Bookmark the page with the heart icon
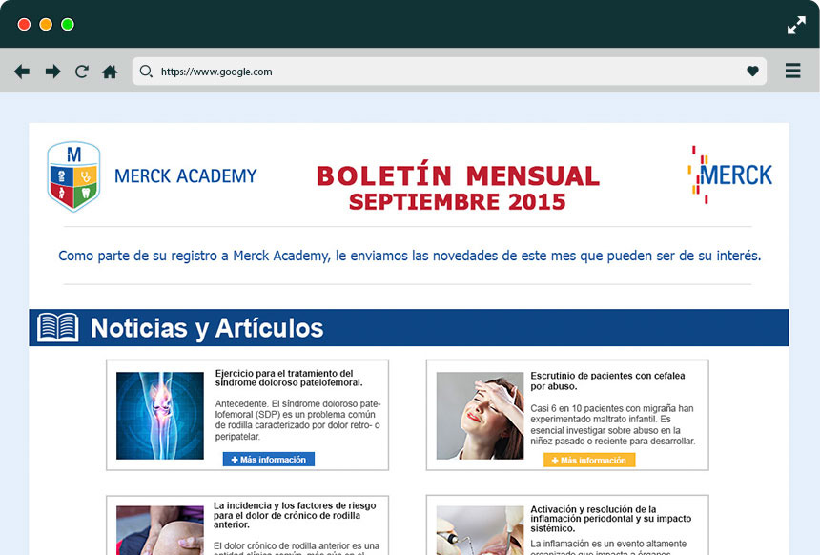The height and width of the screenshot is (555, 820). (x=752, y=72)
